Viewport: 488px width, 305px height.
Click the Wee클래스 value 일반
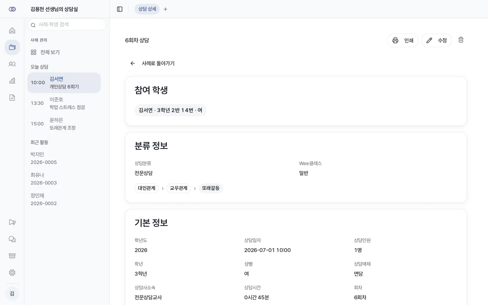(x=303, y=173)
